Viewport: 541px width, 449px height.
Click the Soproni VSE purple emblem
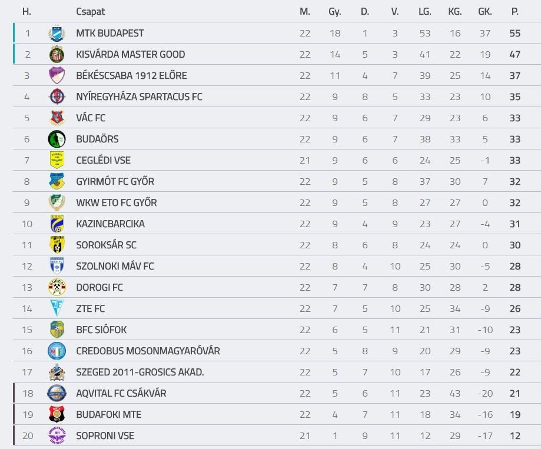click(x=57, y=435)
